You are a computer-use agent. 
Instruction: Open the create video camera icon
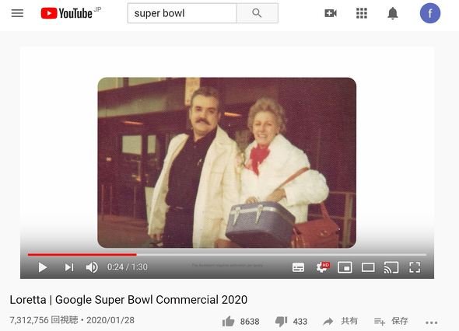tap(331, 13)
